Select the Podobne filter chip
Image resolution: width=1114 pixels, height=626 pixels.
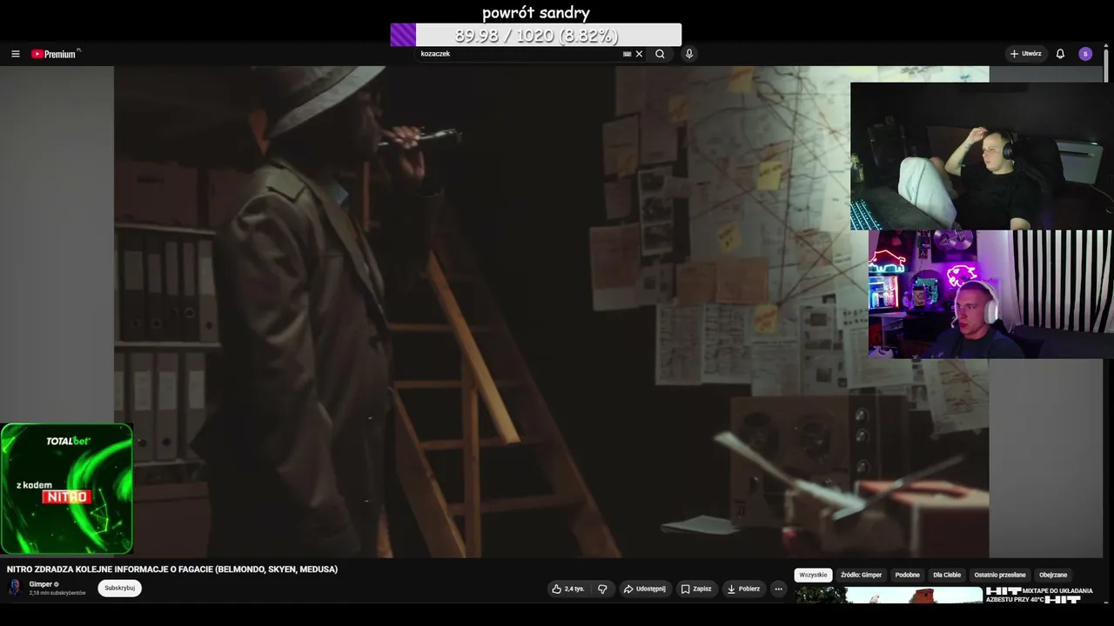(x=908, y=575)
